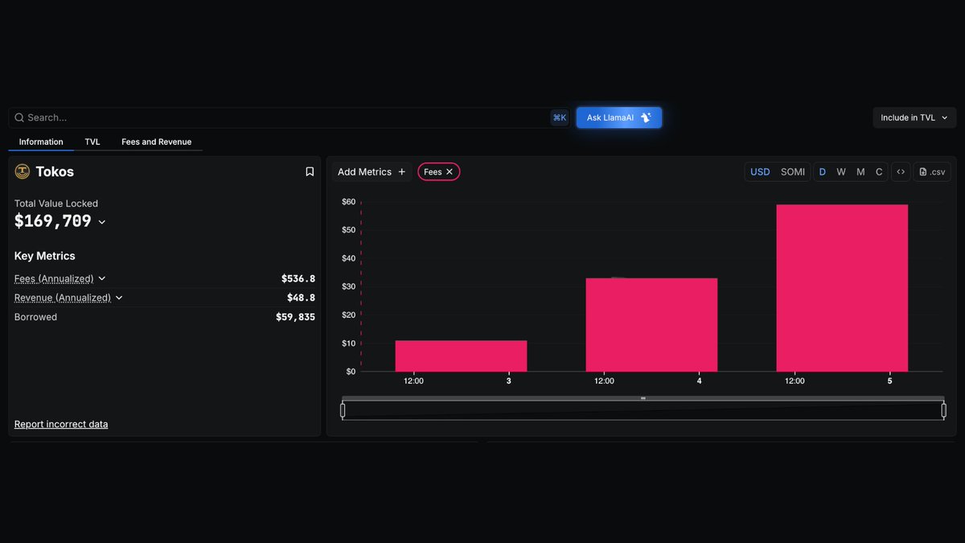Open the embed chart code icon
965x543 pixels.
(x=901, y=171)
